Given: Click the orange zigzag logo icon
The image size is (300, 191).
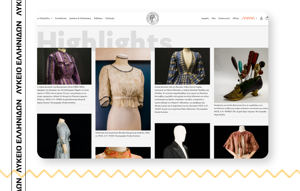Looking at the screenshot, I should click(248, 18).
